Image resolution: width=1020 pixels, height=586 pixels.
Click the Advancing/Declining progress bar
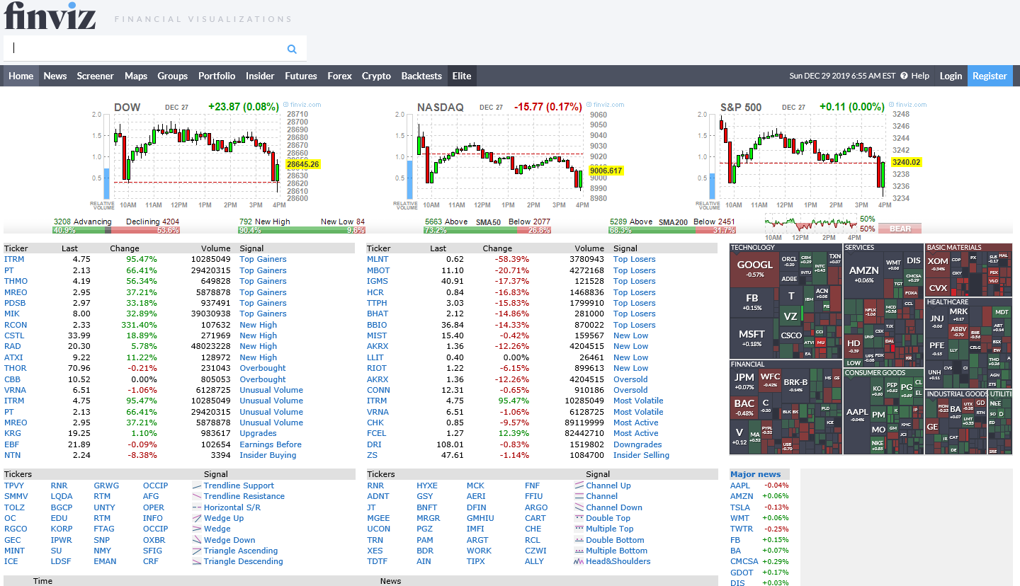click(x=116, y=230)
